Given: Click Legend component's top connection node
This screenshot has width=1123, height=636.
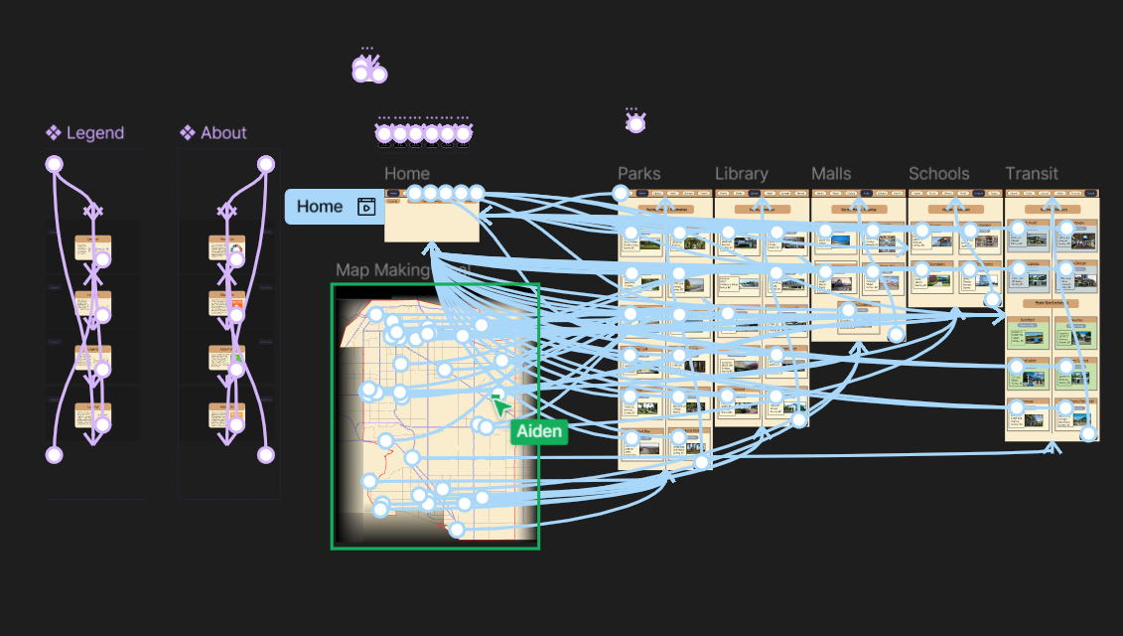Looking at the screenshot, I should coord(55,164).
